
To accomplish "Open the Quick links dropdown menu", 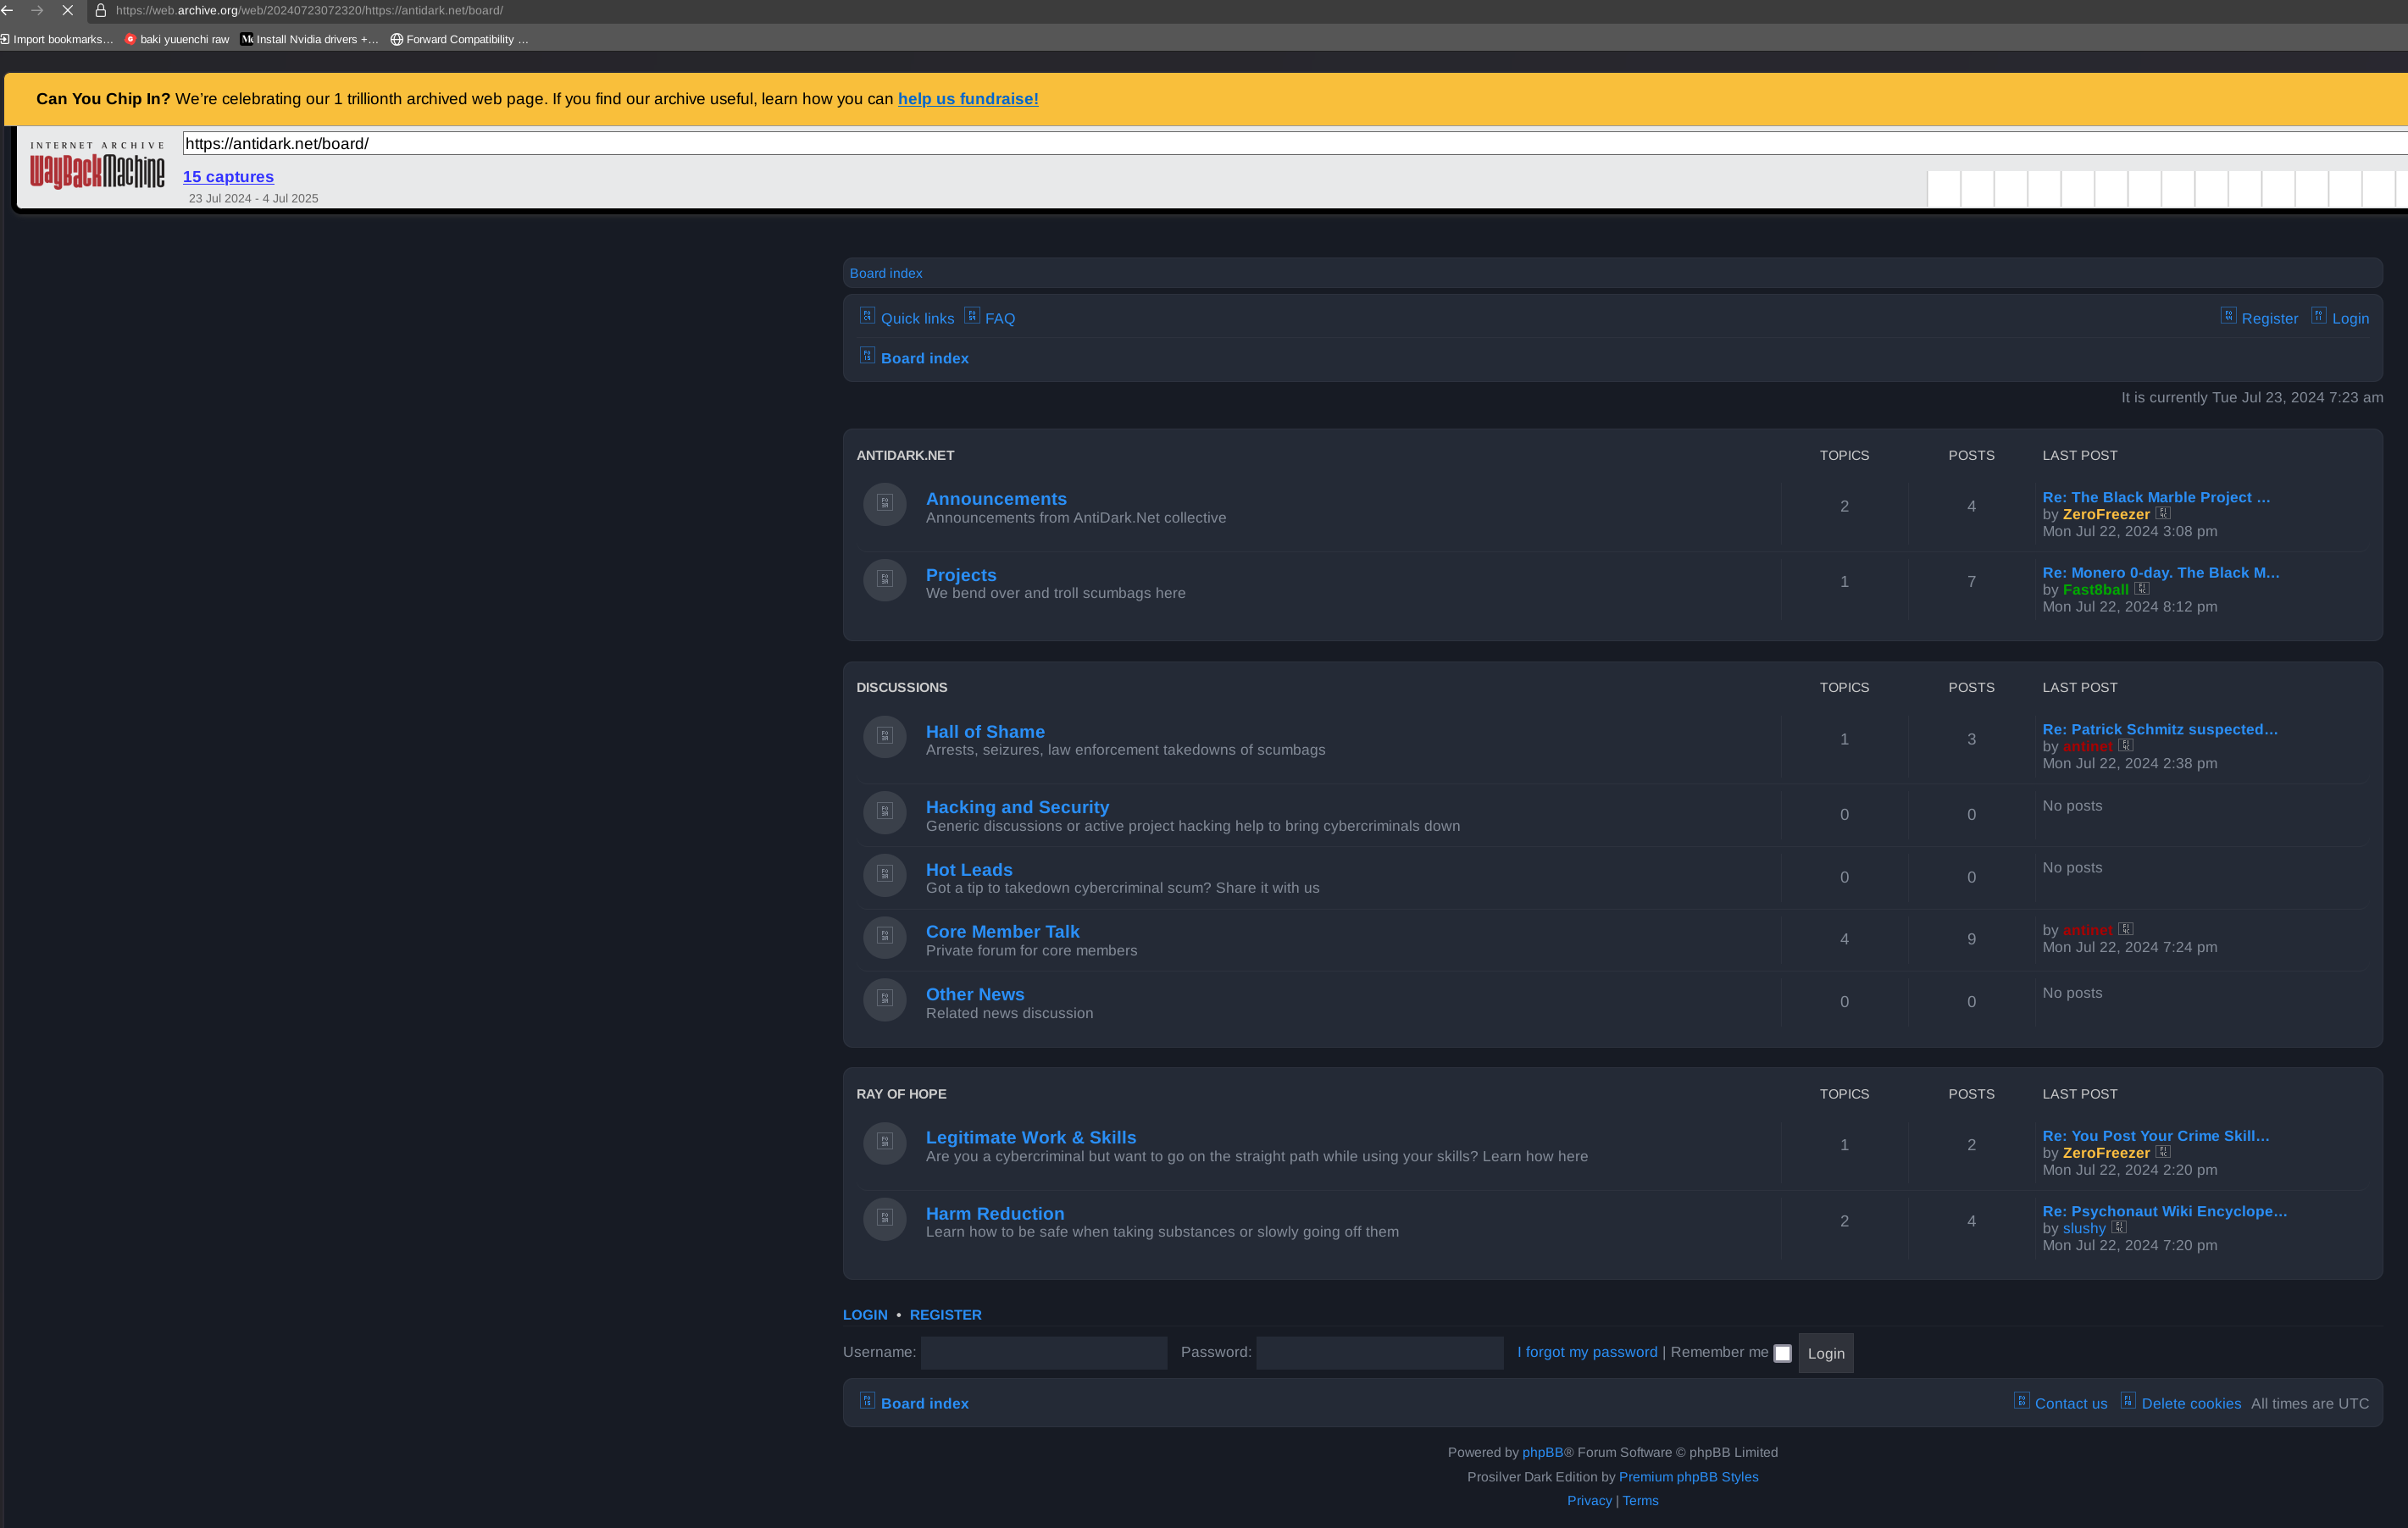I will pos(916,318).
